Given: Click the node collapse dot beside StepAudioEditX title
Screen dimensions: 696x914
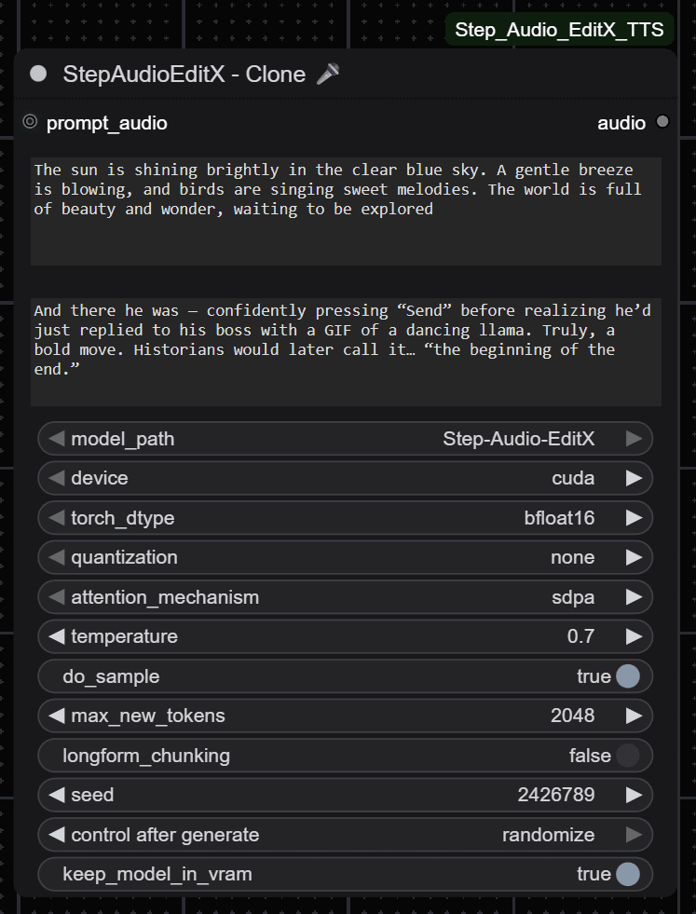Looking at the screenshot, I should pyautogui.click(x=38, y=74).
